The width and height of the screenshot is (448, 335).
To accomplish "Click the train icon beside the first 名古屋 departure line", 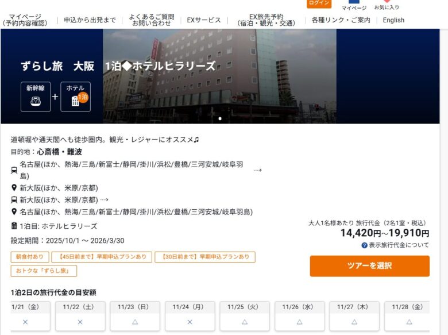I will click(x=14, y=170).
